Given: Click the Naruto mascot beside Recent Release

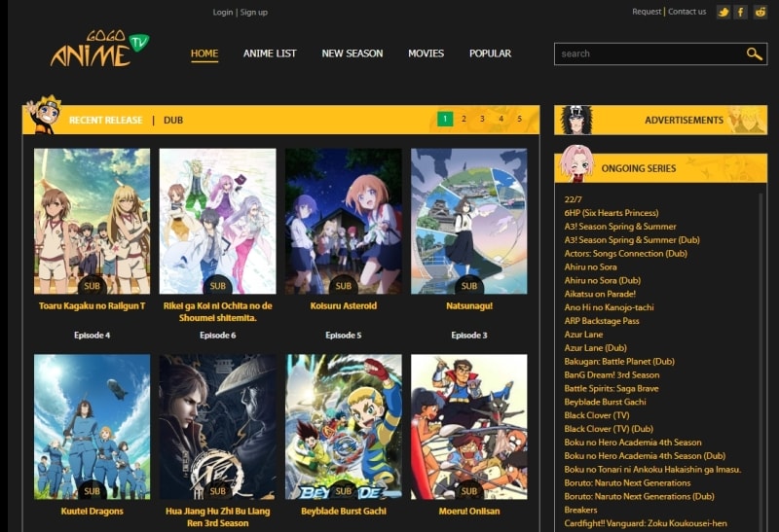Looking at the screenshot, I should click(x=43, y=116).
